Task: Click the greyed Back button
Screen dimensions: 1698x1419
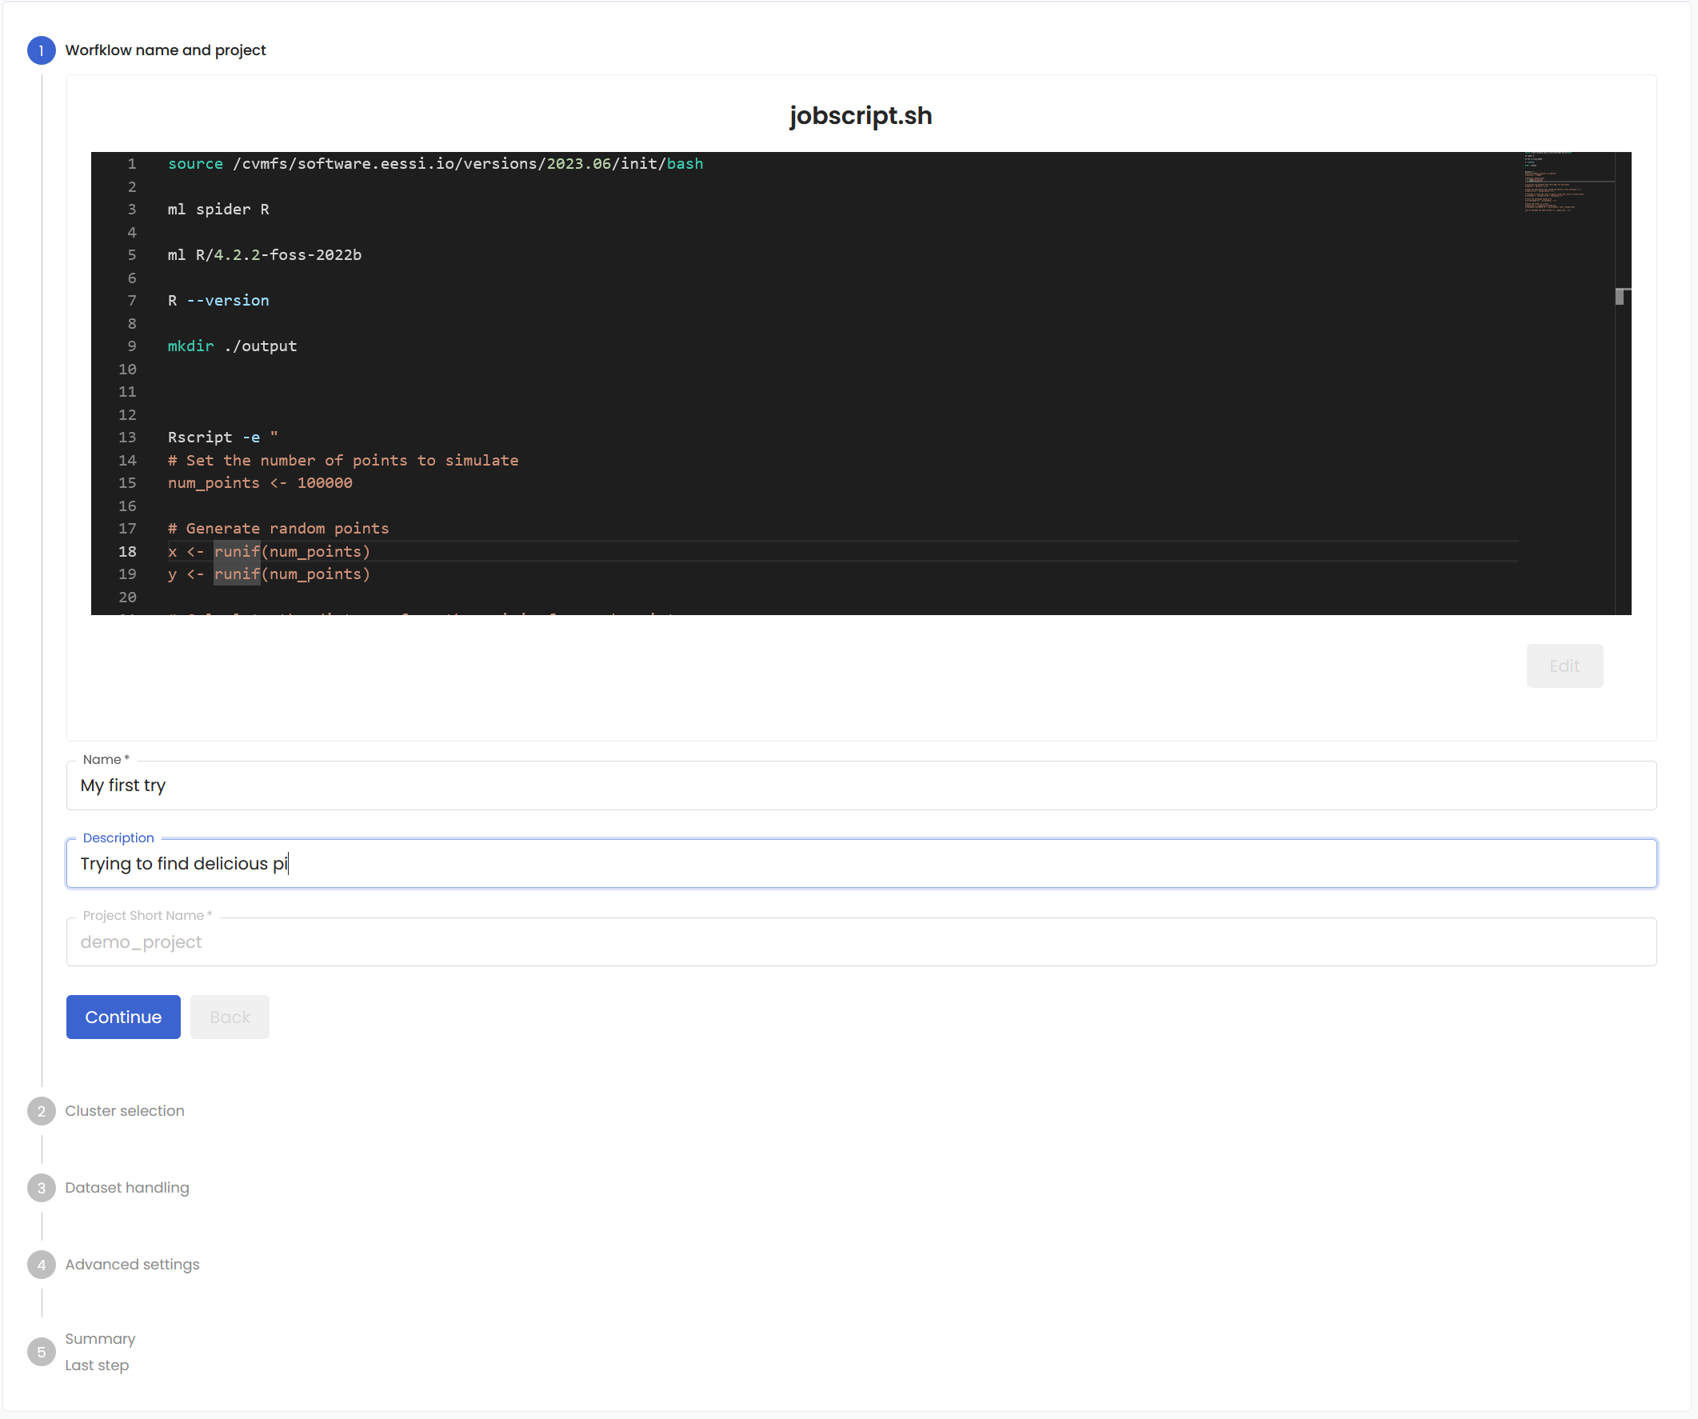Action: [230, 1017]
